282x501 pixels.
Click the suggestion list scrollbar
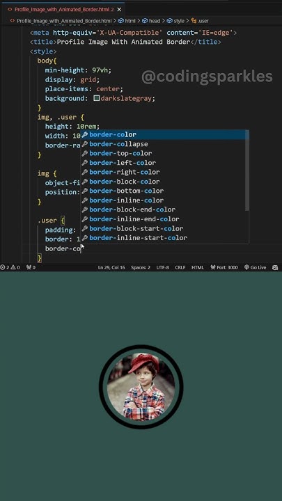(246, 170)
